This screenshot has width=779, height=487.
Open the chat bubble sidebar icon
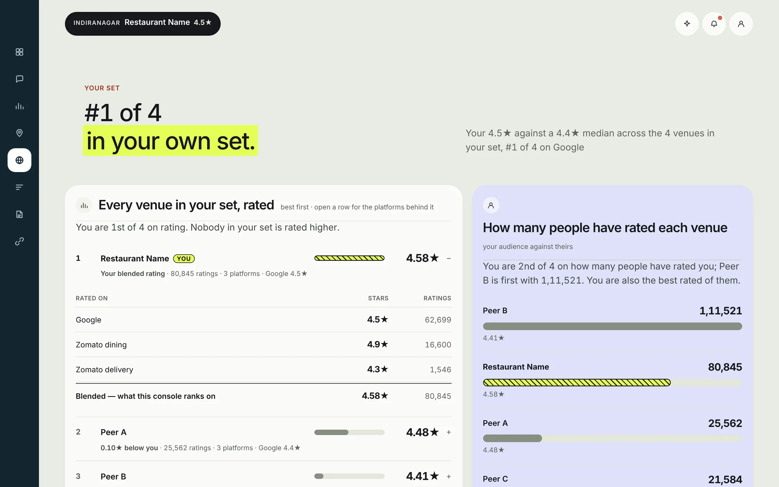[x=19, y=79]
